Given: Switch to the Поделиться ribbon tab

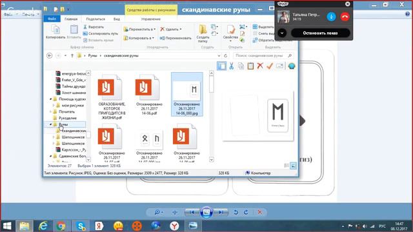Looking at the screenshot, I should [x=96, y=19].
